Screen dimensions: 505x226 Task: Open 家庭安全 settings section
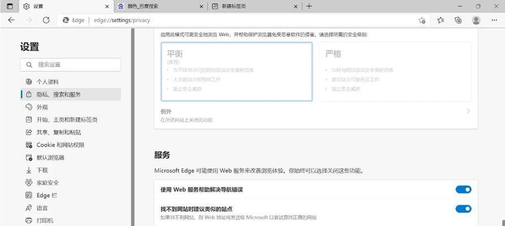click(71, 182)
